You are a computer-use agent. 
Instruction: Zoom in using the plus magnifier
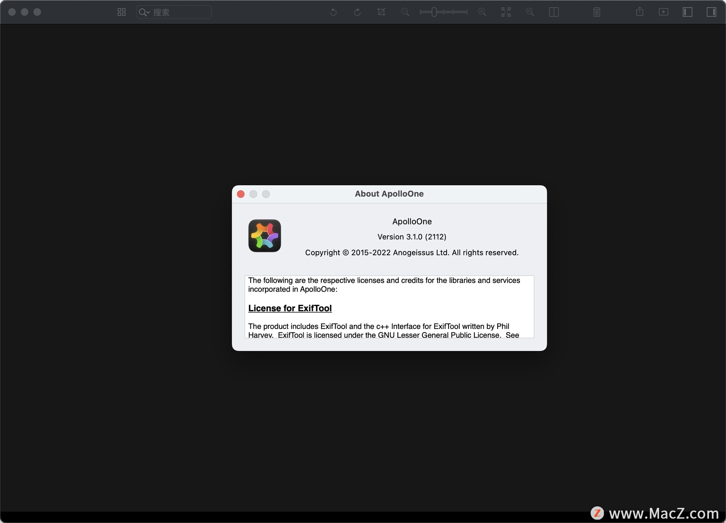[482, 12]
